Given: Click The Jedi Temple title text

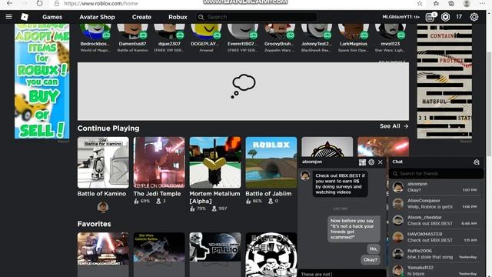Looking at the screenshot, I should (157, 194).
